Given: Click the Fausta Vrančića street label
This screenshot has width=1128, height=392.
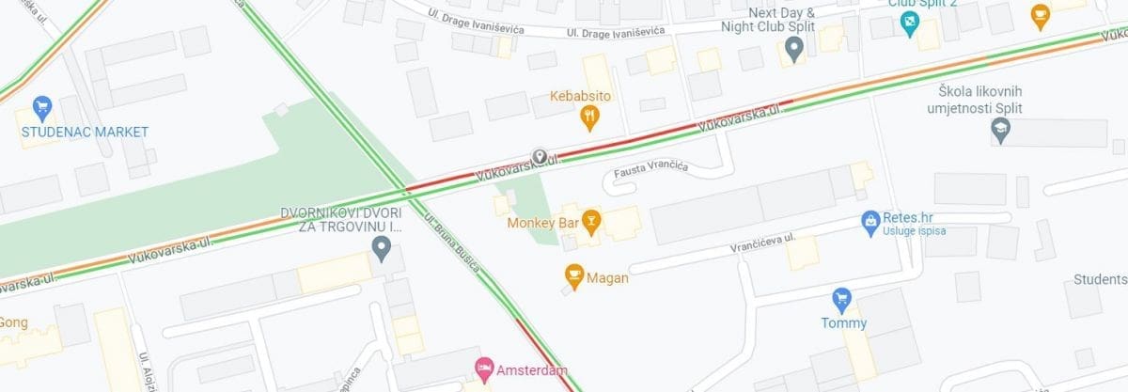Looking at the screenshot, I should (650, 170).
